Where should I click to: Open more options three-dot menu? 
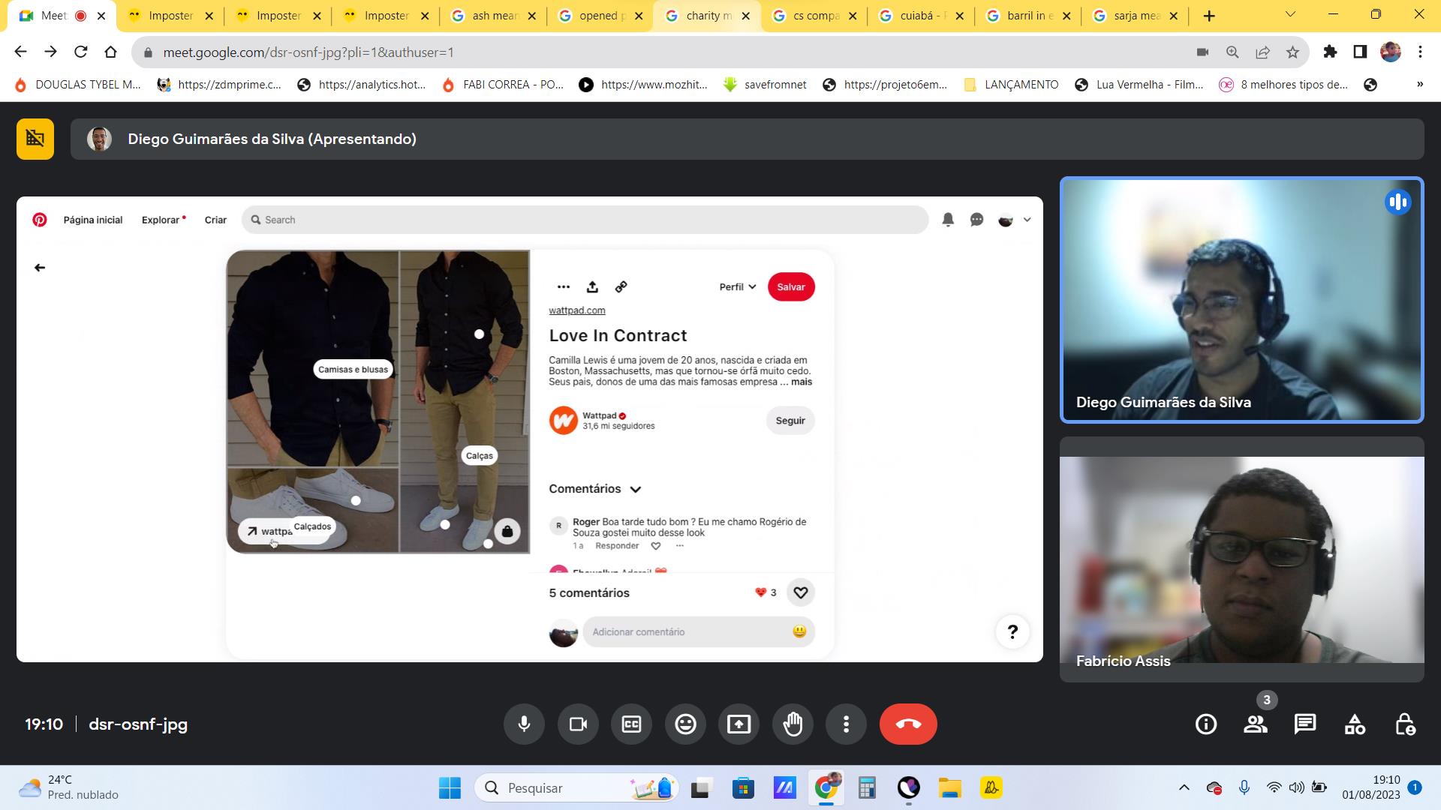846,724
